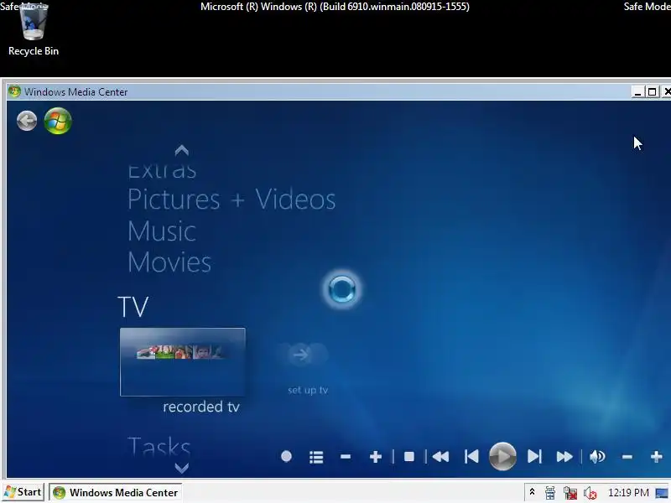Open the Movies menu

(x=169, y=262)
